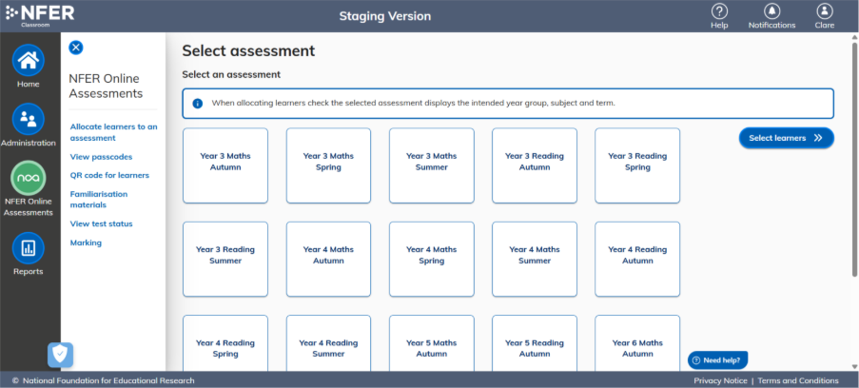Select Year 4 Maths Spring assessment card
Image resolution: width=859 pixels, height=388 pixels.
point(431,260)
